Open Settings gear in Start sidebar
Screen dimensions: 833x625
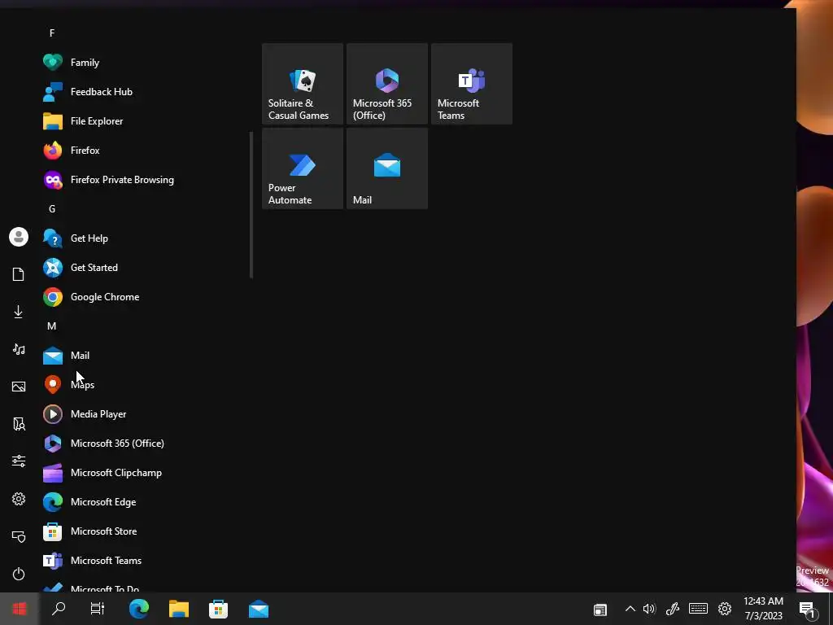point(19,499)
